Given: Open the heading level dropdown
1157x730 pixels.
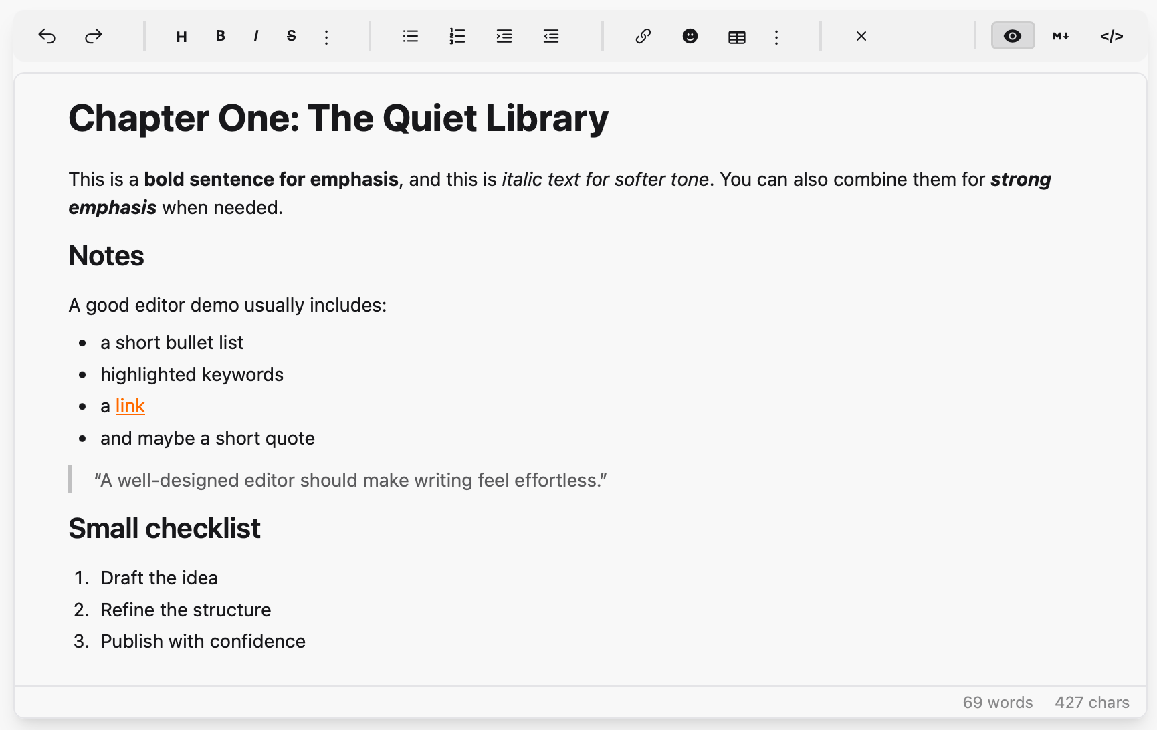Looking at the screenshot, I should coord(181,36).
